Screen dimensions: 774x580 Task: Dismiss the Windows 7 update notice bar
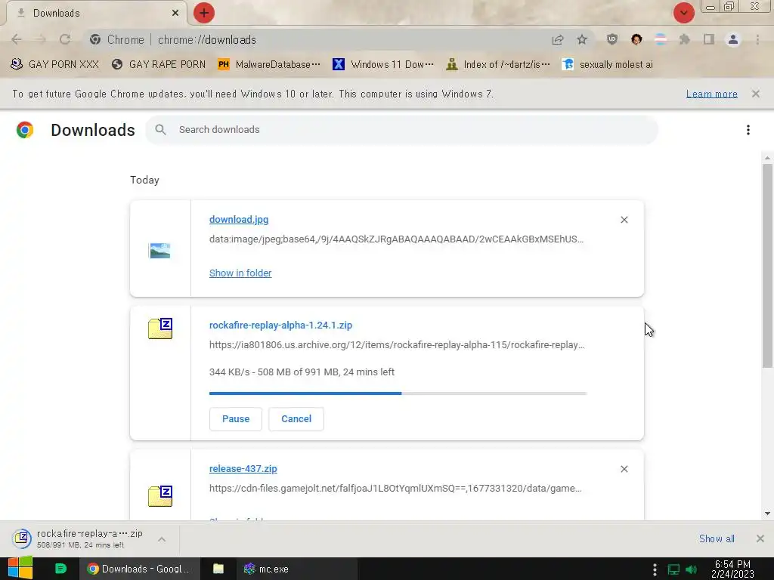(755, 94)
